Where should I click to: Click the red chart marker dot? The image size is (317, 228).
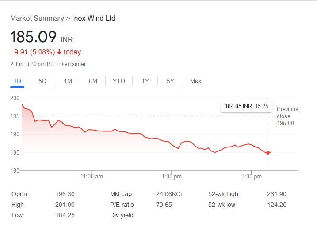(x=268, y=153)
